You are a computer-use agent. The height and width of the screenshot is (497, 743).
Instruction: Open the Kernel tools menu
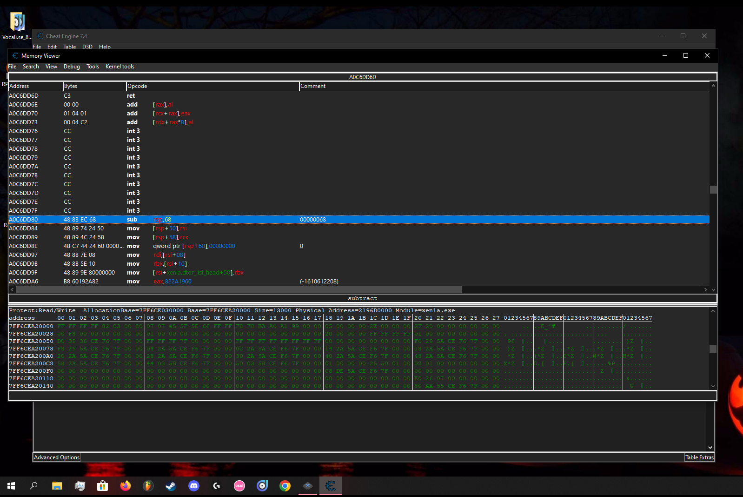coord(119,67)
